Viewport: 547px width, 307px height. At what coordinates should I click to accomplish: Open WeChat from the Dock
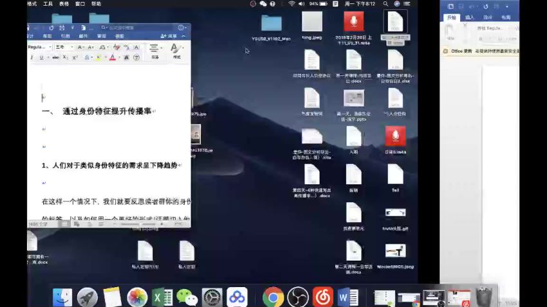click(x=187, y=297)
